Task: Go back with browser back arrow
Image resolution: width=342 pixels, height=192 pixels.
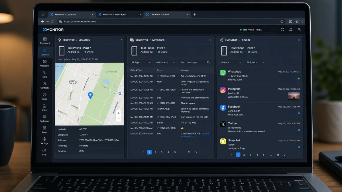Action: click(43, 21)
